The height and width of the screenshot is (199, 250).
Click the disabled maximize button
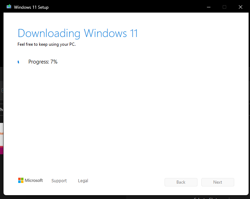click(x=224, y=7)
